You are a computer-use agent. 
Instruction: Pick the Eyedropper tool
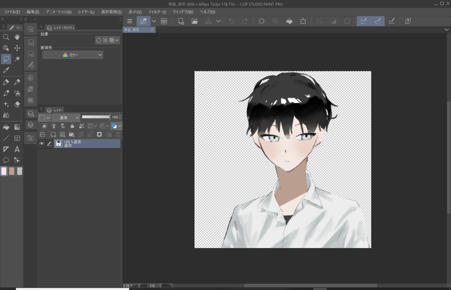(6, 70)
